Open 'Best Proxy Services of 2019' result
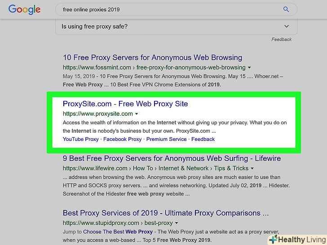Screen dimensions: 327x245 [166, 213]
